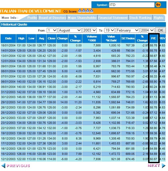The width and height of the screenshot is (168, 171).
Task: Click the Value *M.Baht column header
Action: pyautogui.click(x=111, y=39)
